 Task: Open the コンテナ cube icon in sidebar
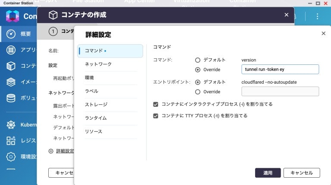(x=11, y=66)
